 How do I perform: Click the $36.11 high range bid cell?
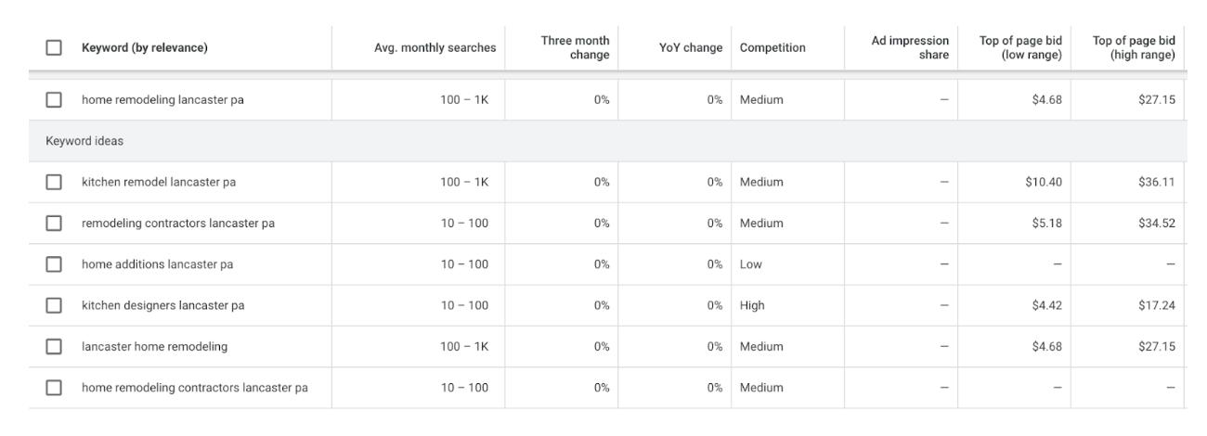coord(1158,182)
